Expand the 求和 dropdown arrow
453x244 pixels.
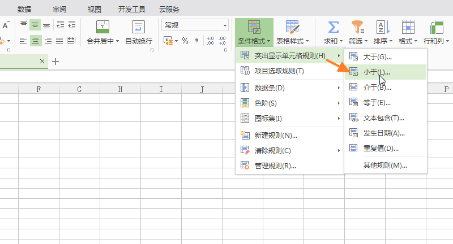(x=341, y=41)
